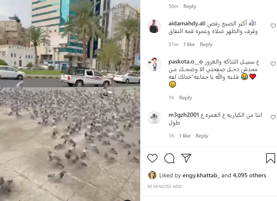Show the 4,095 others likes list
The width and height of the screenshot is (277, 201).
click(250, 175)
